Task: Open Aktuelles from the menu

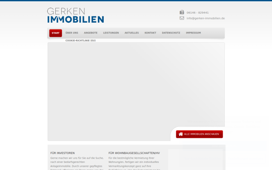Action: pyautogui.click(x=131, y=33)
